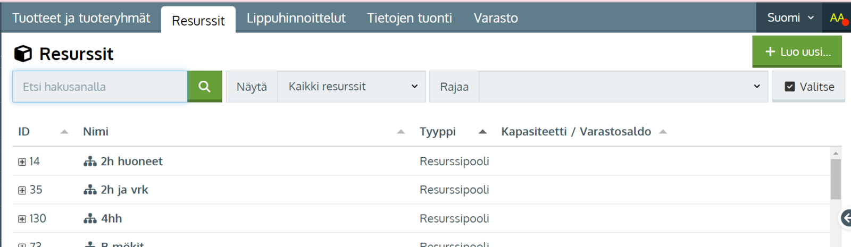
Task: Sort by the ID column arrow
Action: (x=64, y=132)
